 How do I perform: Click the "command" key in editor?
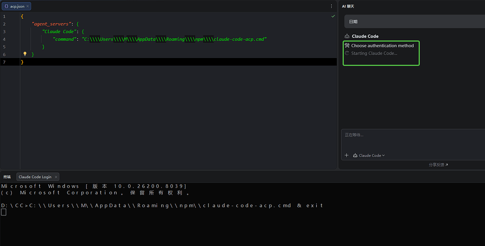click(65, 39)
